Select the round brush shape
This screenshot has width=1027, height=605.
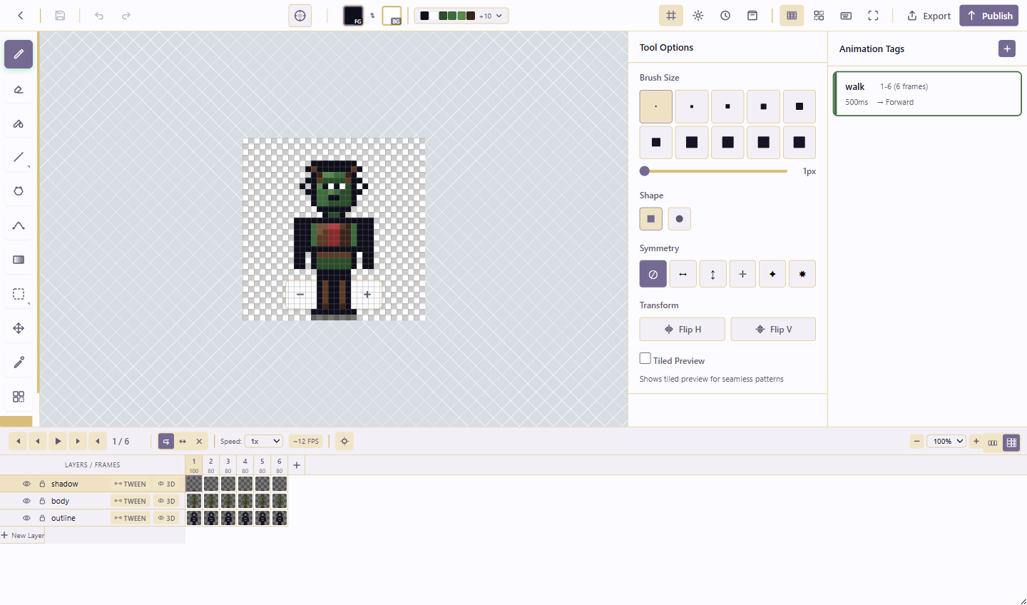click(679, 219)
